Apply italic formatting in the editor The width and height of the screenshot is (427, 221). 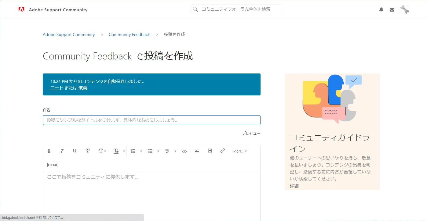[x=62, y=151]
